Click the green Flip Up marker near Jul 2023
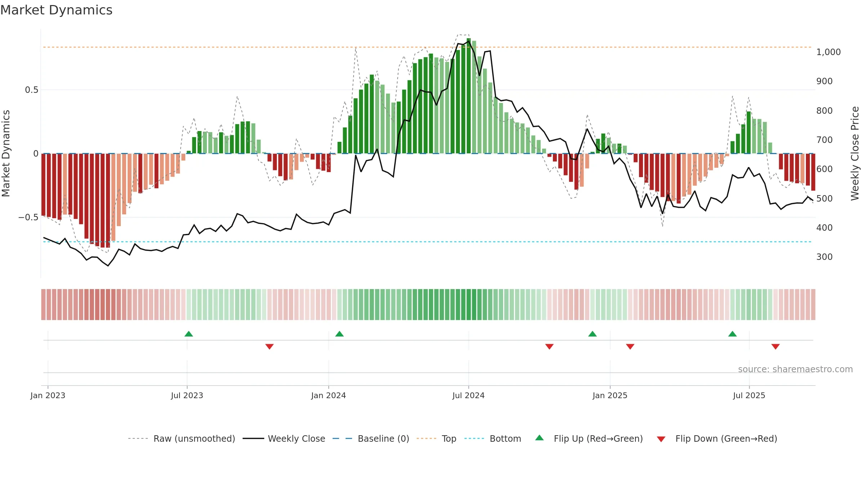865x486 pixels. pos(188,334)
